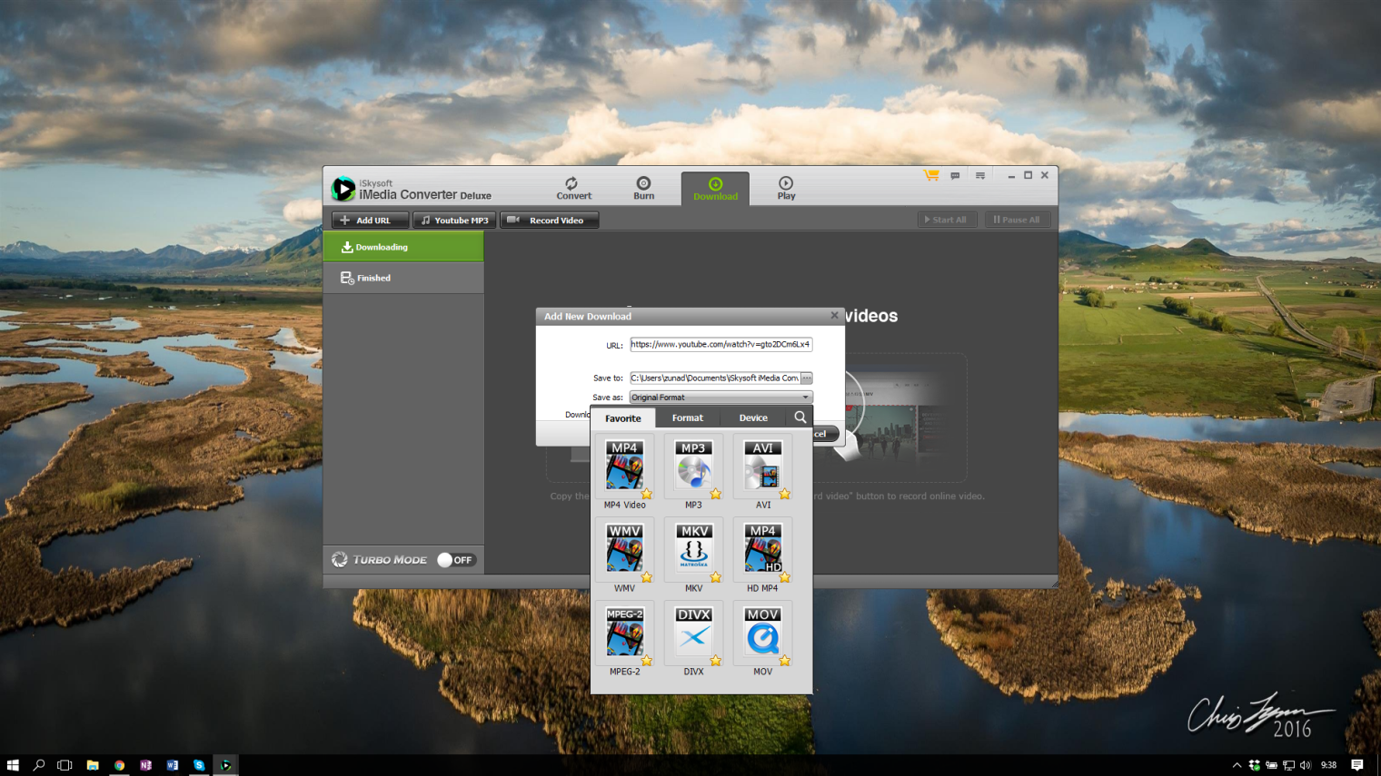The image size is (1381, 776).
Task: Switch to the Favorite formats tab
Action: pyautogui.click(x=623, y=418)
